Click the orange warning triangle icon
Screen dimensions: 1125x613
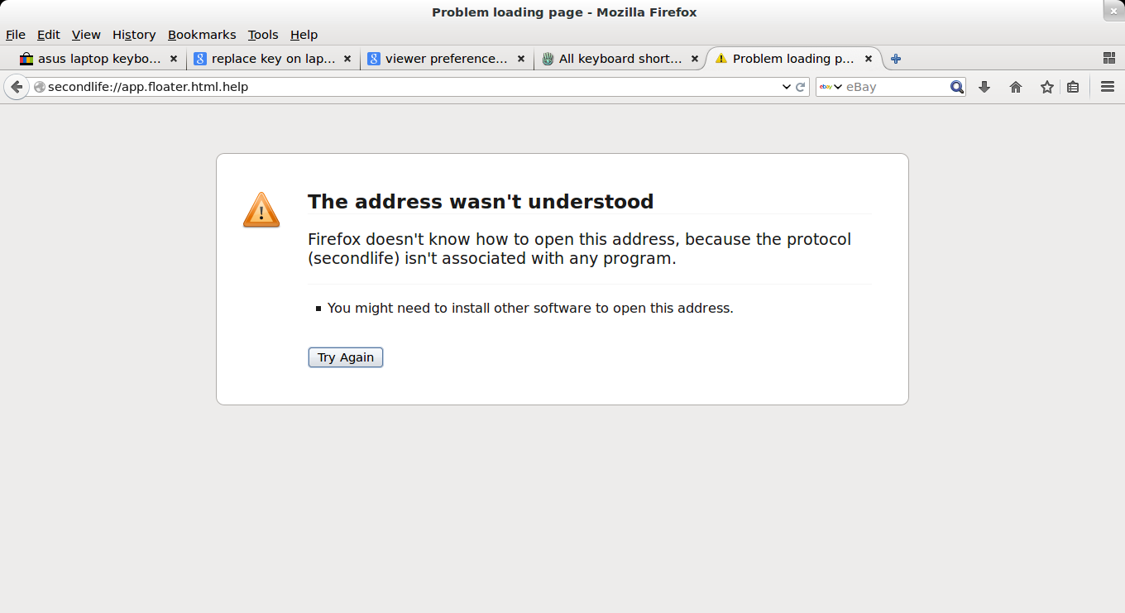pos(261,210)
